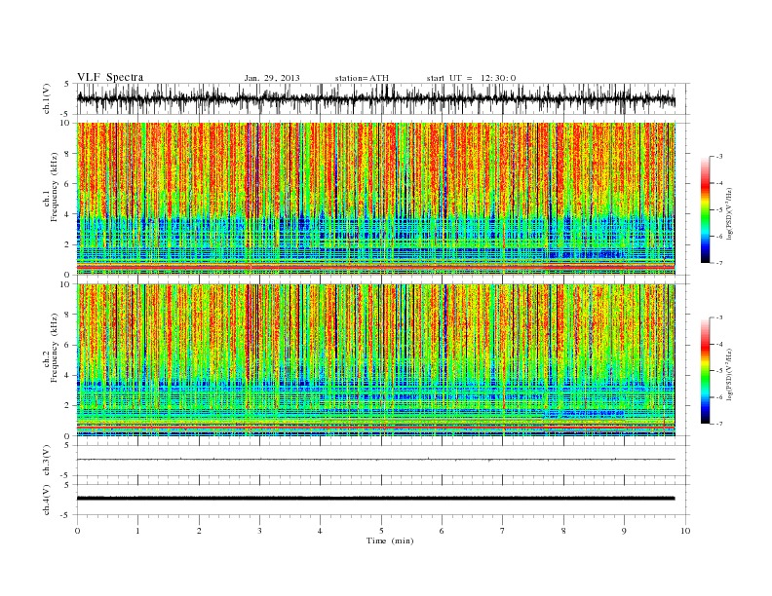The width and height of the screenshot is (772, 596).
Task: Click inside the ch.2 spectrogram panel
Action: pyautogui.click(x=376, y=360)
